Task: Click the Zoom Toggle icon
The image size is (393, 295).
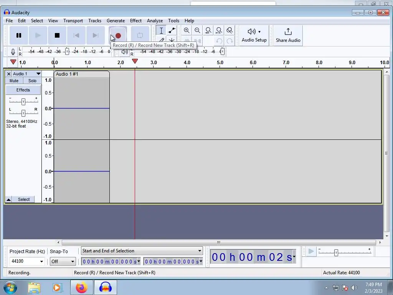Action: point(230,31)
